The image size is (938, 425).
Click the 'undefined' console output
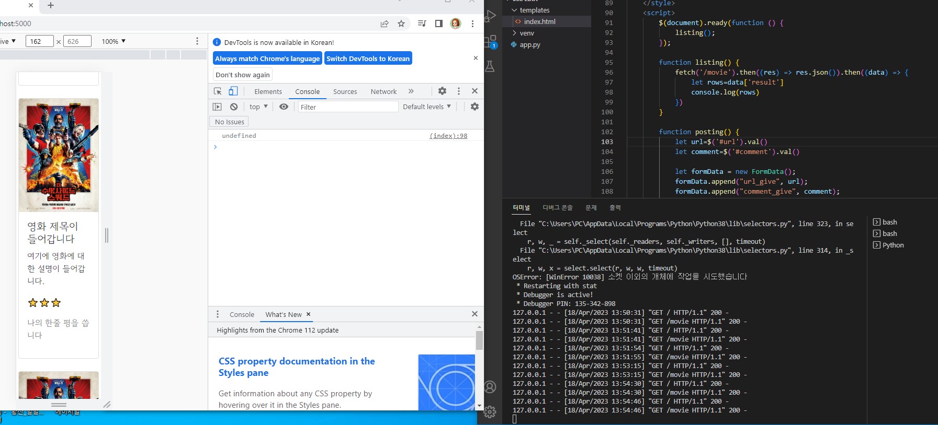[x=239, y=136]
